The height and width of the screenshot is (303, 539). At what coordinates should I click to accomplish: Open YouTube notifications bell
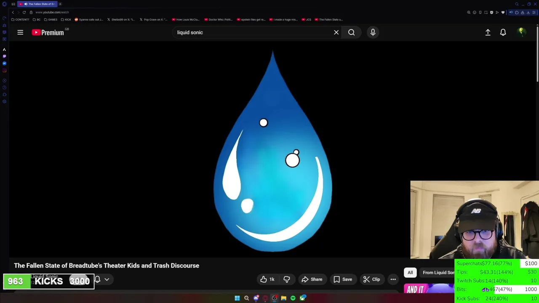[x=503, y=32]
